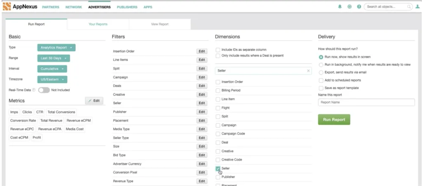This screenshot has width=422, height=186.
Task: Select Export, send results via email
Action: pos(321,73)
